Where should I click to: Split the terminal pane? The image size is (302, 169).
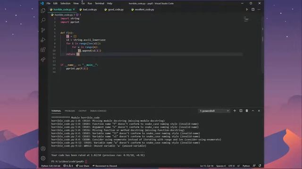241,111
